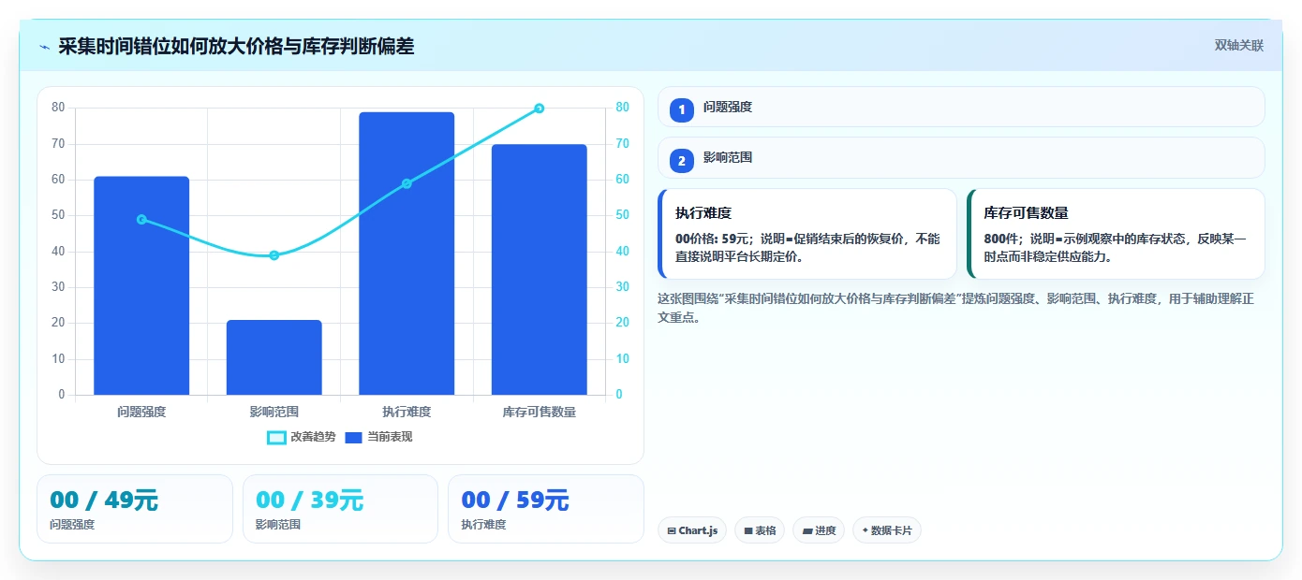Click the title 采集时间错位如何放大价格与库存判断偏差

pyautogui.click(x=236, y=47)
